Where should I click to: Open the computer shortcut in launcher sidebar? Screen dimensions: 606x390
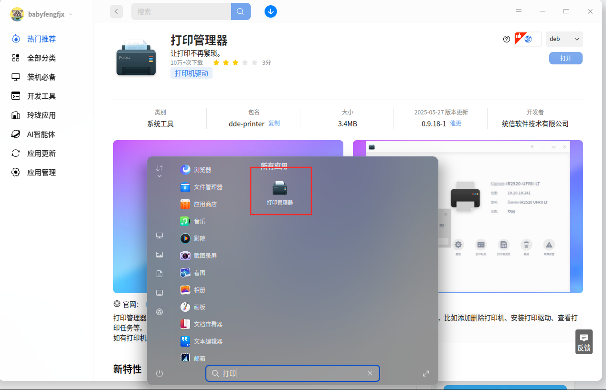[x=159, y=236]
